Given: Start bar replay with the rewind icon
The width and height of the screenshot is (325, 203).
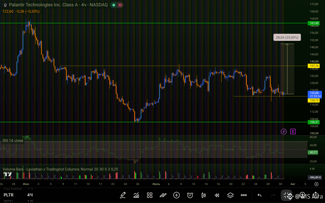Looking at the screenshot, I should pos(217,195).
